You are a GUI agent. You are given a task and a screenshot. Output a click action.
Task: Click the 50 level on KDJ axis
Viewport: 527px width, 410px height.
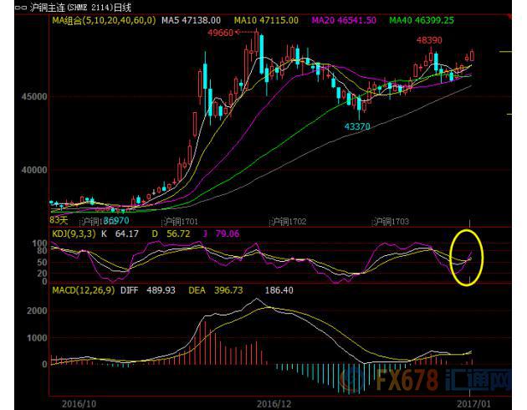(x=42, y=263)
